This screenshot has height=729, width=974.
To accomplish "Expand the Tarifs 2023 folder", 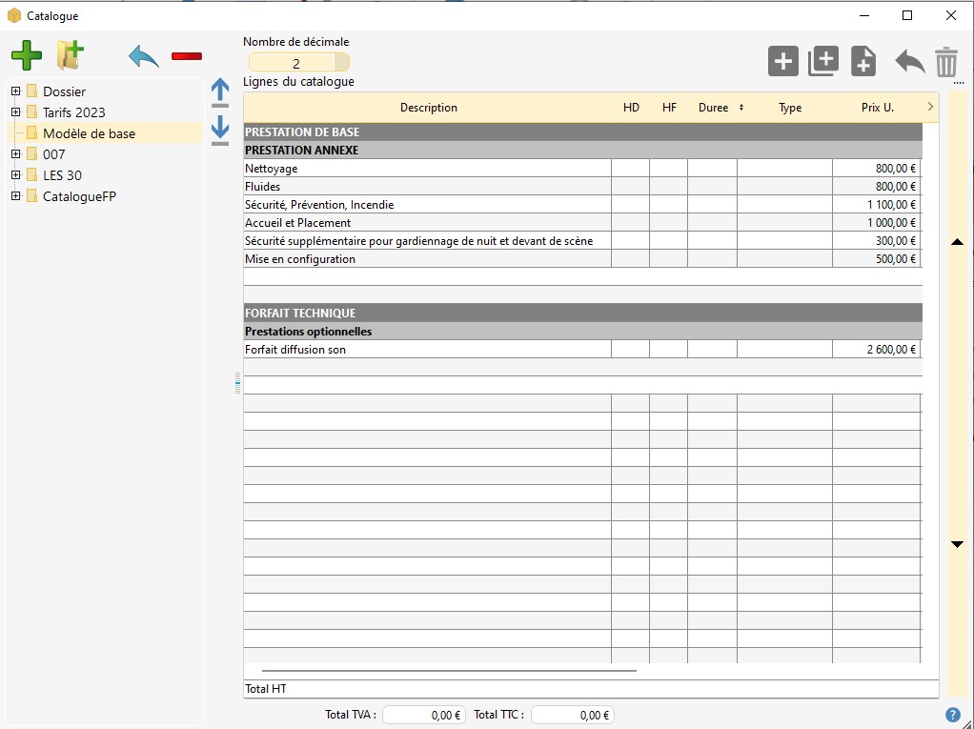I will [16, 112].
